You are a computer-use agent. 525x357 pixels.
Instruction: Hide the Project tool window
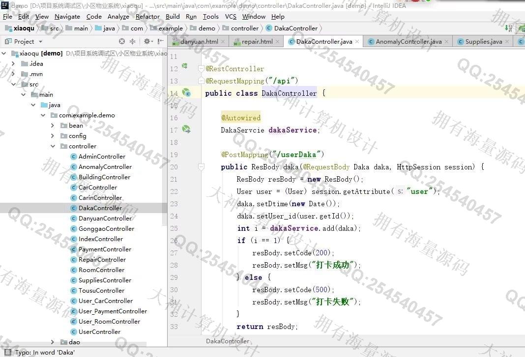(x=160, y=41)
